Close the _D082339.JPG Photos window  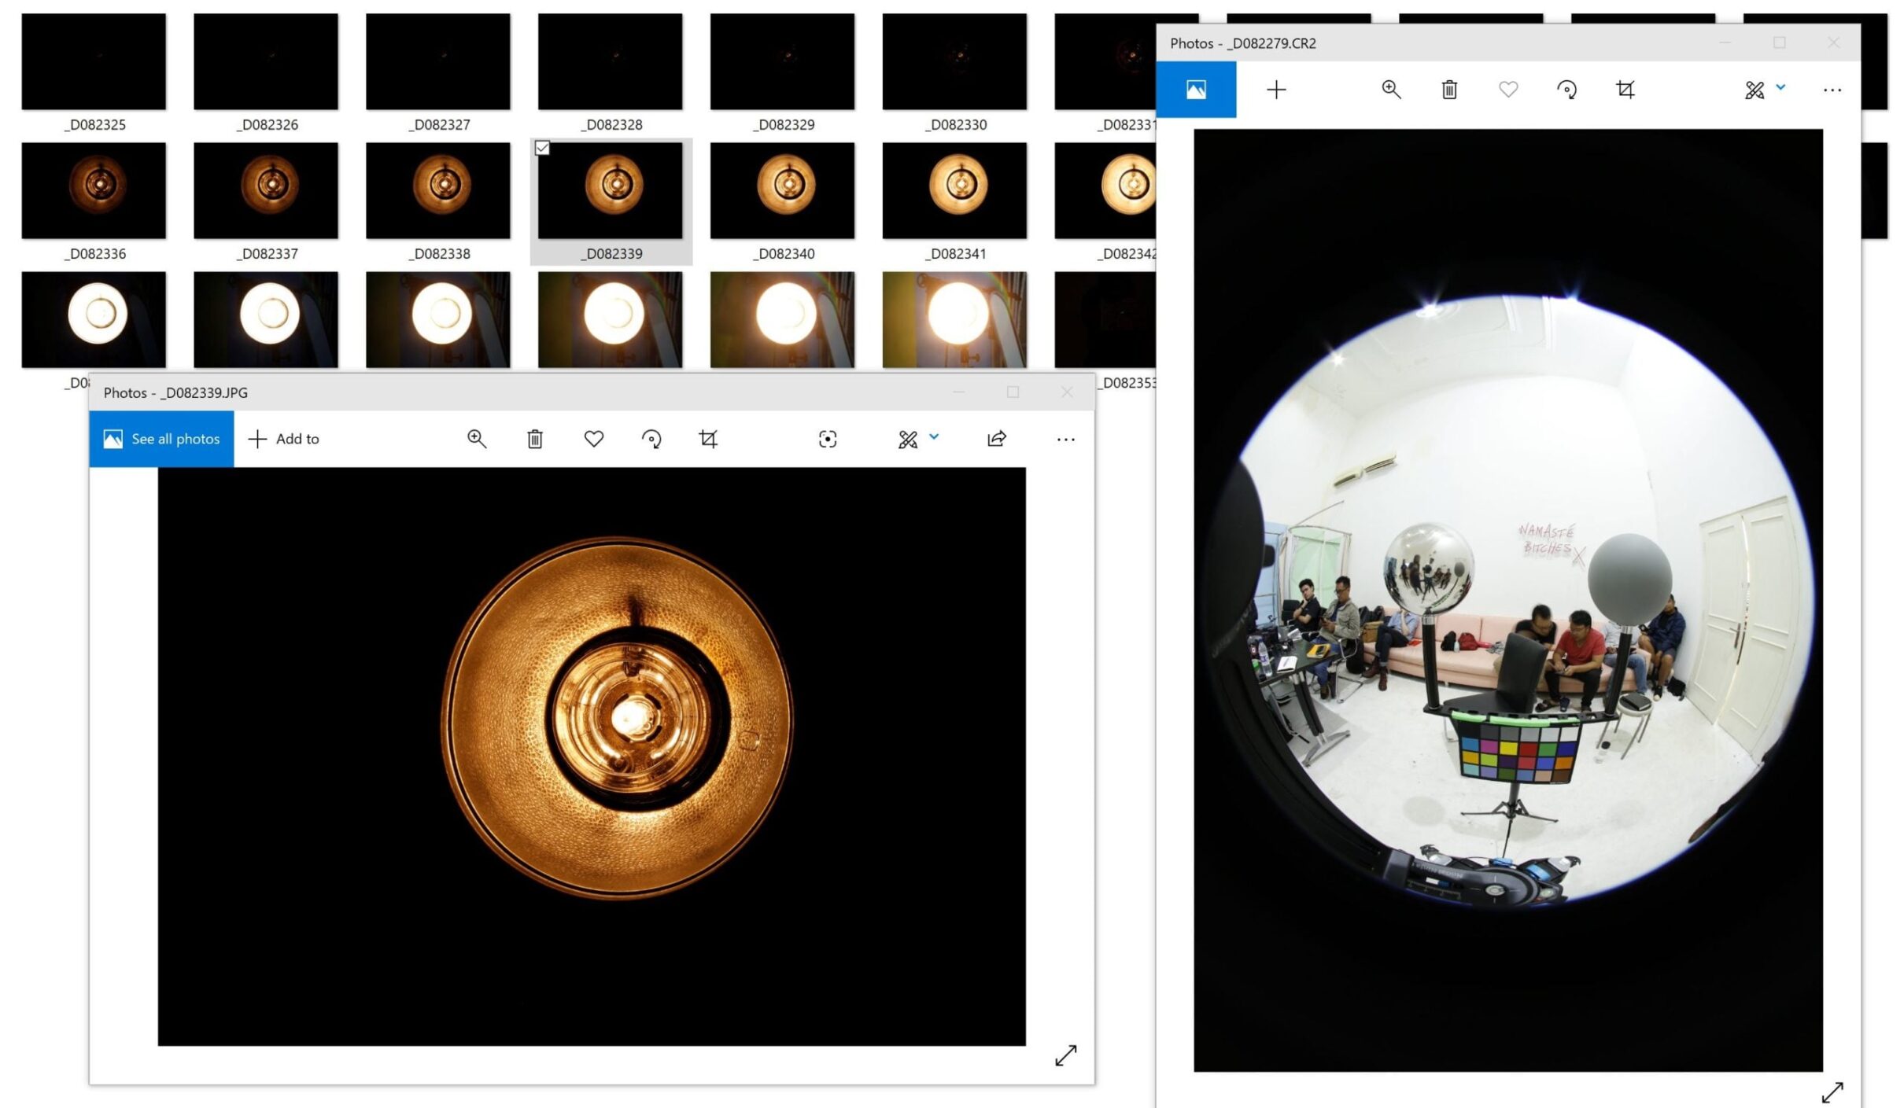pos(1067,392)
